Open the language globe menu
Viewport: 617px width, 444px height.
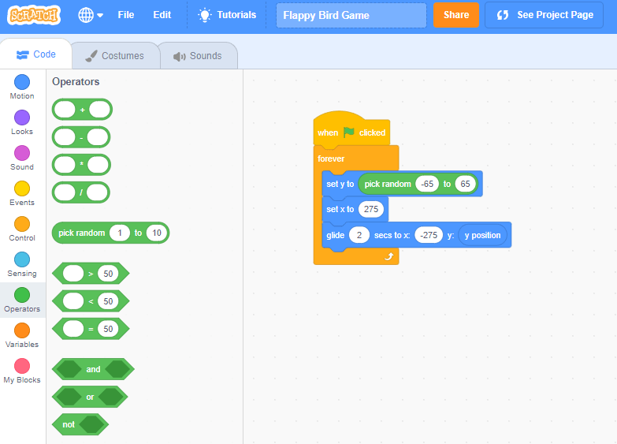point(91,15)
